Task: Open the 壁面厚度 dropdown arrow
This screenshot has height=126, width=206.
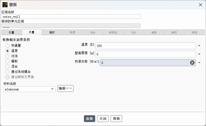Action: pos(199,54)
